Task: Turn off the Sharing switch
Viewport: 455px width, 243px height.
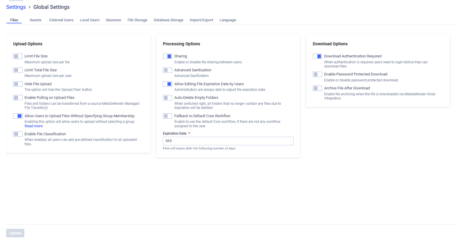Action: pyautogui.click(x=167, y=56)
